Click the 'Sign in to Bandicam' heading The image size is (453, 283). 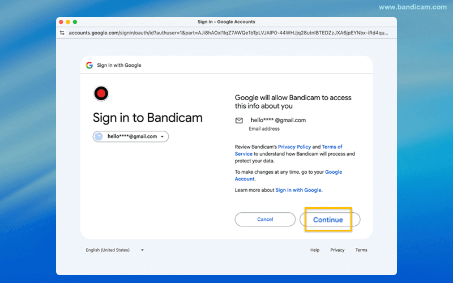coord(148,118)
